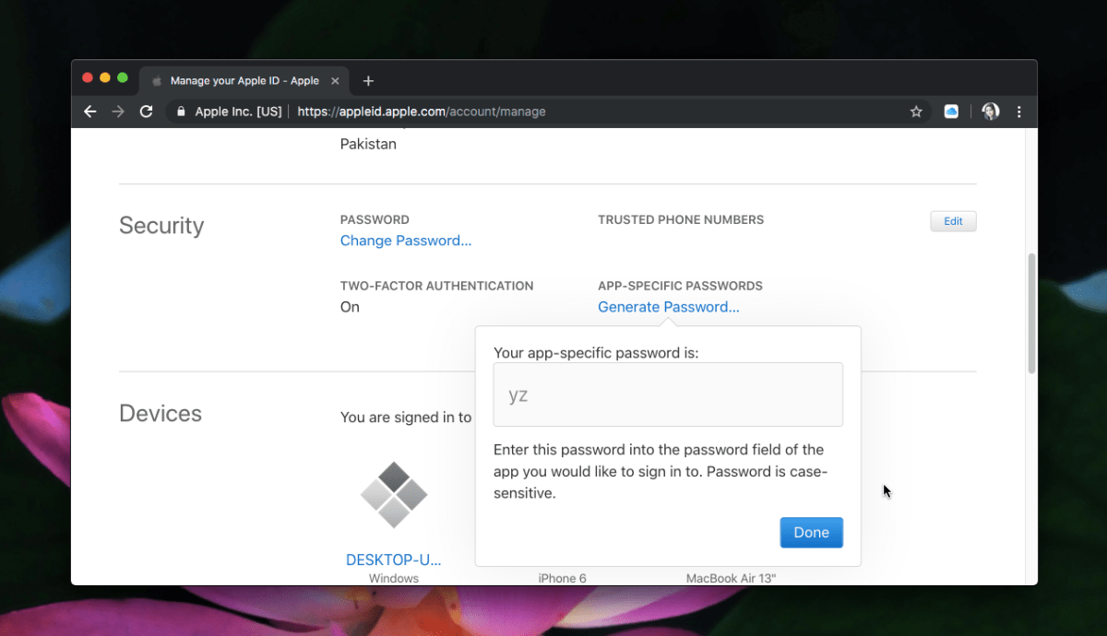This screenshot has width=1107, height=636.
Task: Click the TWO-FACTOR AUTHENTICATION label
Action: (437, 286)
